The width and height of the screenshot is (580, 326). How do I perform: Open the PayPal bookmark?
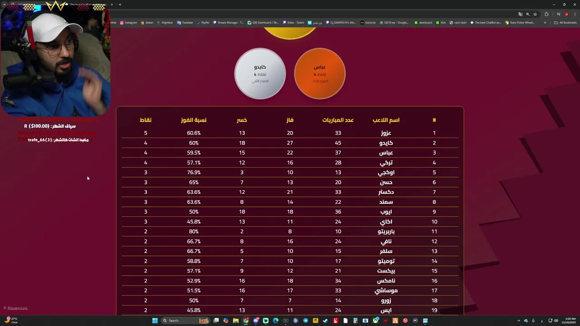tap(203, 23)
